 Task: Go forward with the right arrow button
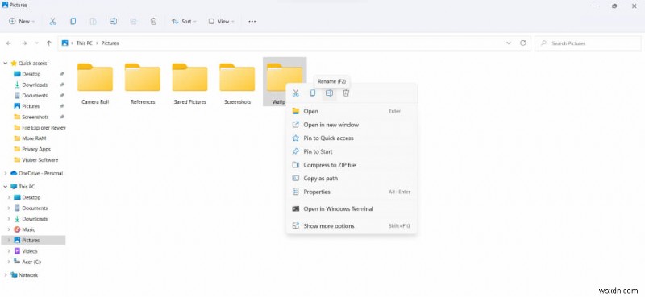[24, 43]
